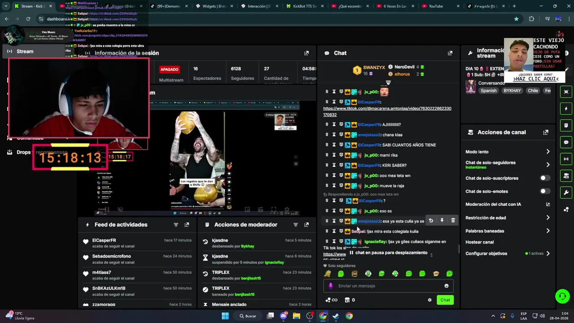Open browser extensions puzzle icon
This screenshot has width=574, height=323.
(531, 19)
